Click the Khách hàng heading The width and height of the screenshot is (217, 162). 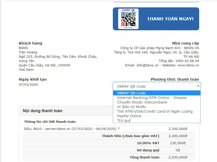pyautogui.click(x=31, y=43)
